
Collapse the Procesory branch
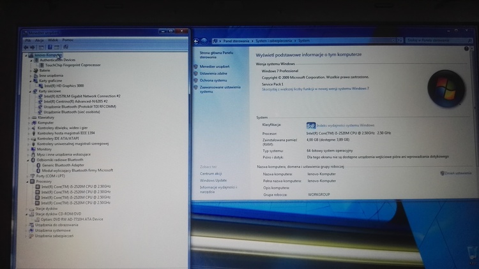[x=27, y=182]
